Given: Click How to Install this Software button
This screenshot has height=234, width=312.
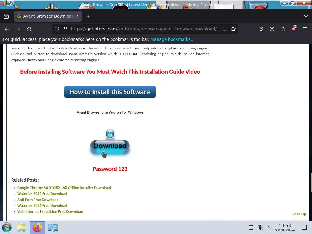Looking at the screenshot, I should (110, 92).
